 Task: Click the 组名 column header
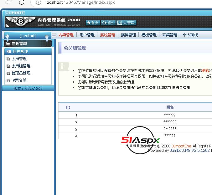point(170,107)
